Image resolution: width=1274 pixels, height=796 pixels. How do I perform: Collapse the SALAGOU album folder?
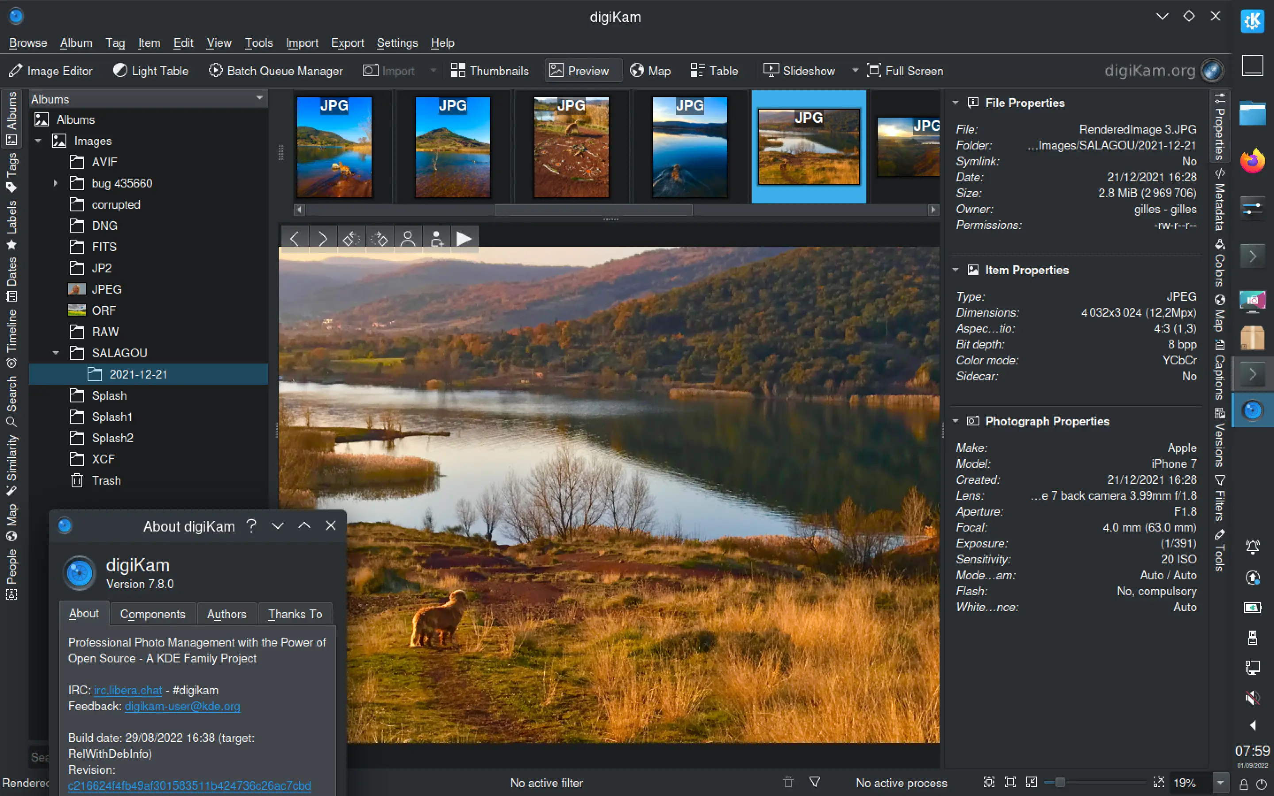tap(56, 353)
